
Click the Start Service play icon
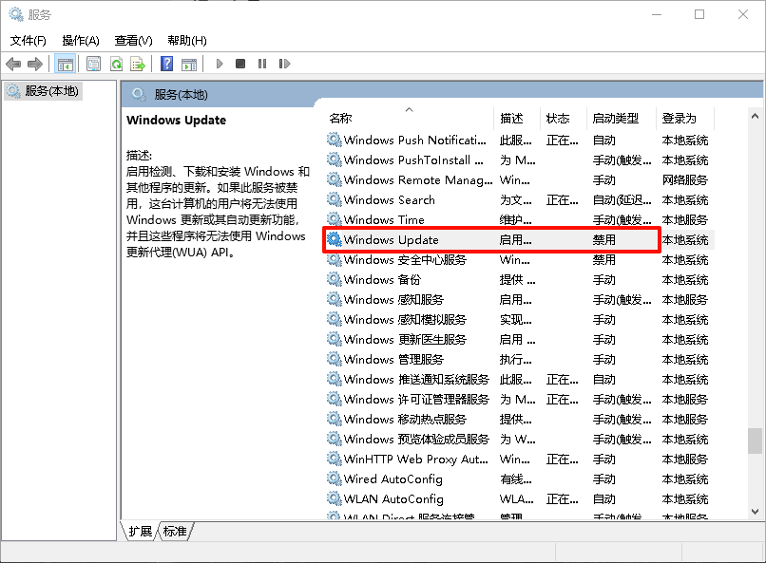point(220,64)
